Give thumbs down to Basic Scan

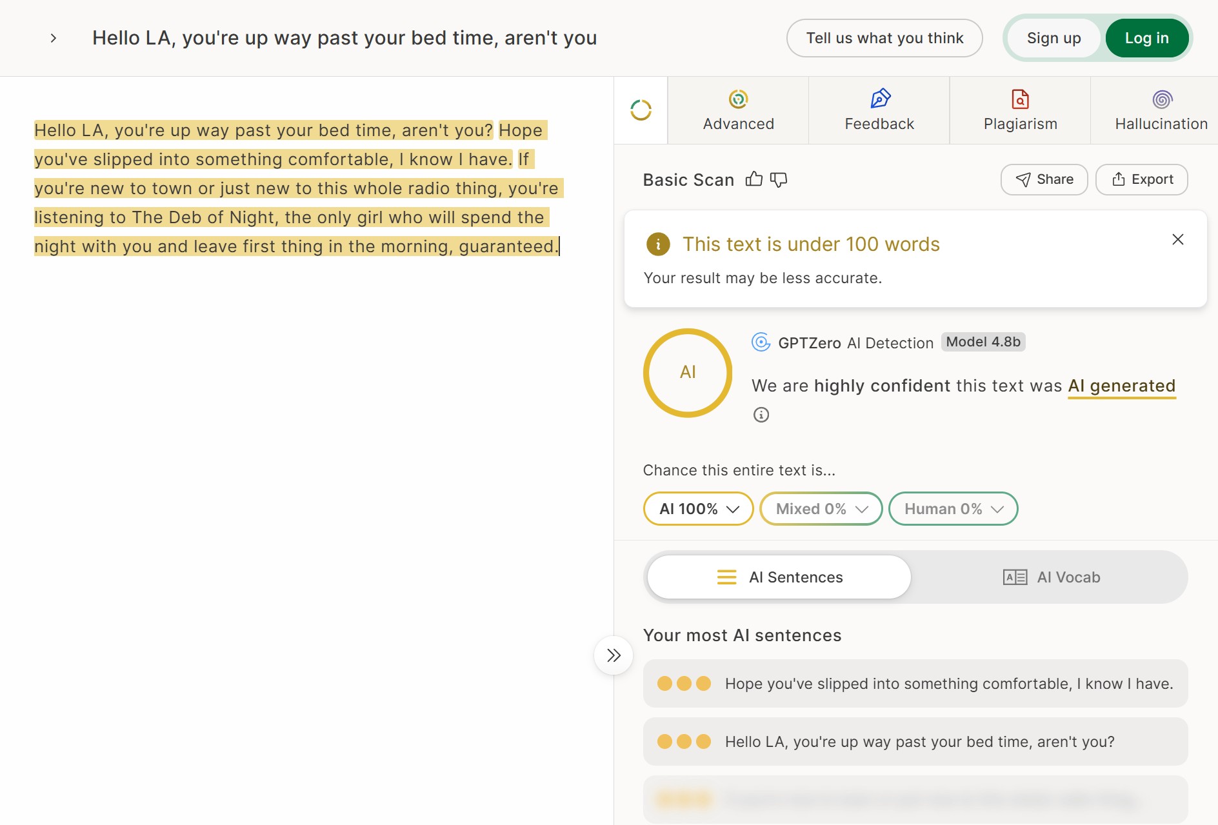click(x=779, y=179)
